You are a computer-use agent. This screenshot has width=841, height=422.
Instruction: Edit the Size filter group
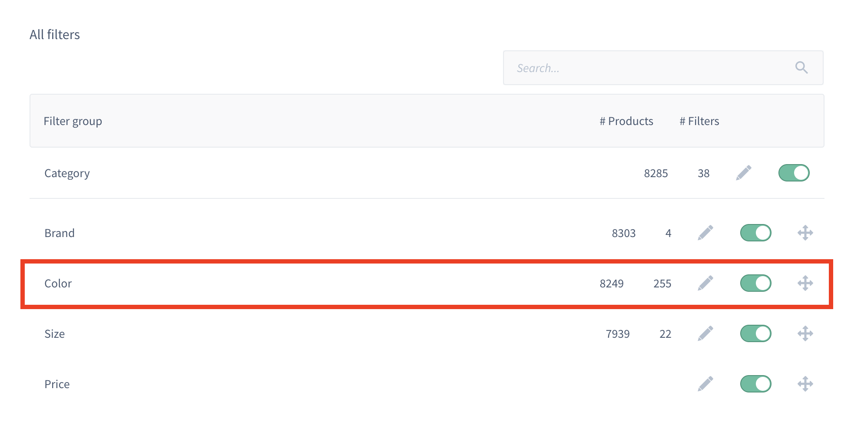705,333
